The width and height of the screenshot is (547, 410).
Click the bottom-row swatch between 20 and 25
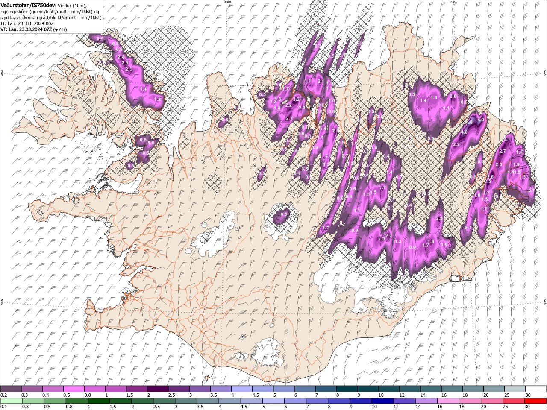point(491,401)
